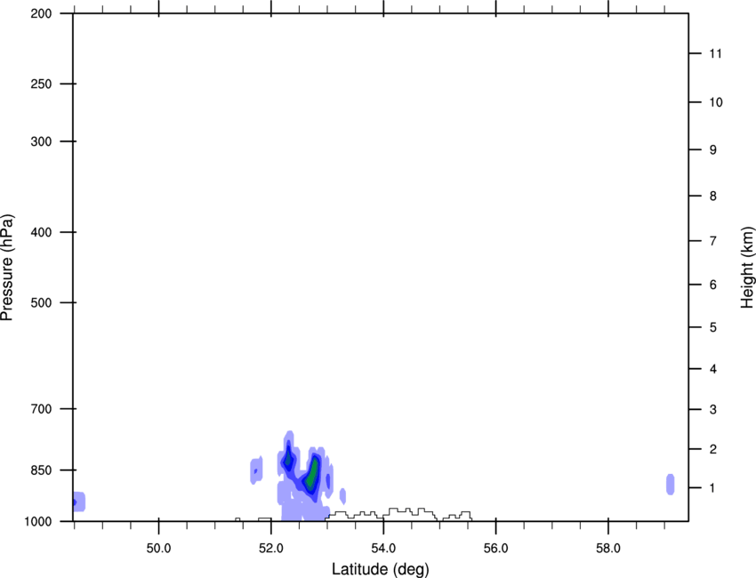This screenshot has width=756, height=578.
Task: Select the 300 pressure tick label
Action: coord(41,141)
